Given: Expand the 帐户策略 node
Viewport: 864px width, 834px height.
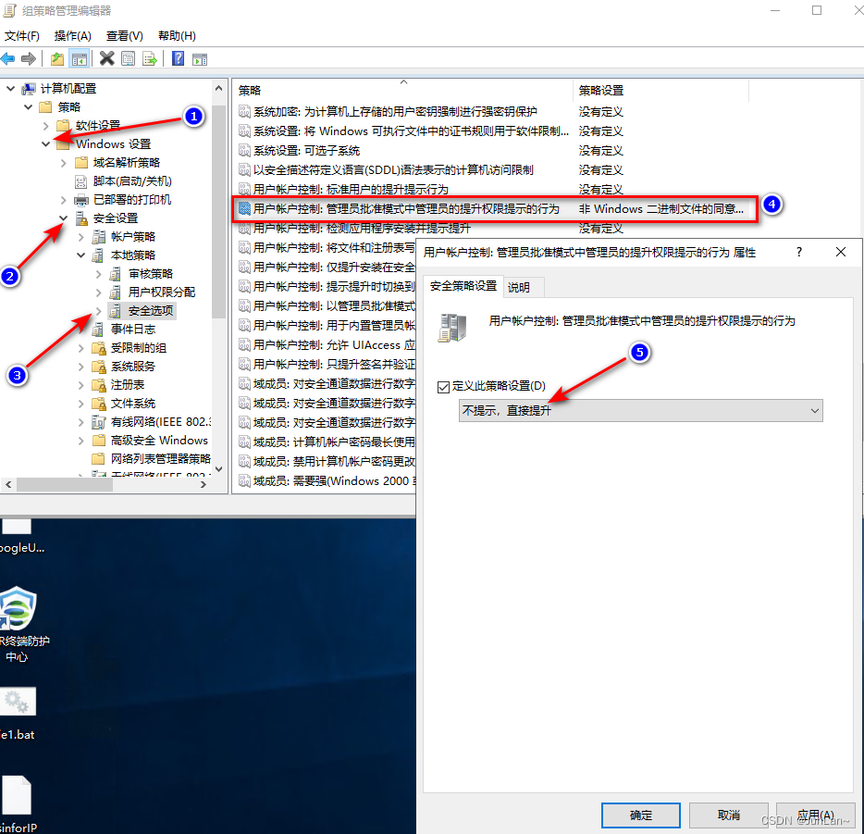Looking at the screenshot, I should point(81,237).
